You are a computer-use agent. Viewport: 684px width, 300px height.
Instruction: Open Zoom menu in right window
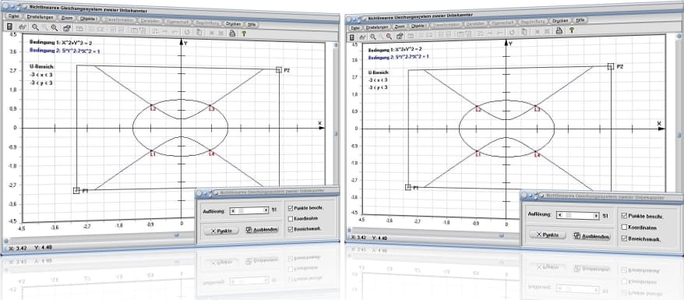coord(399,26)
